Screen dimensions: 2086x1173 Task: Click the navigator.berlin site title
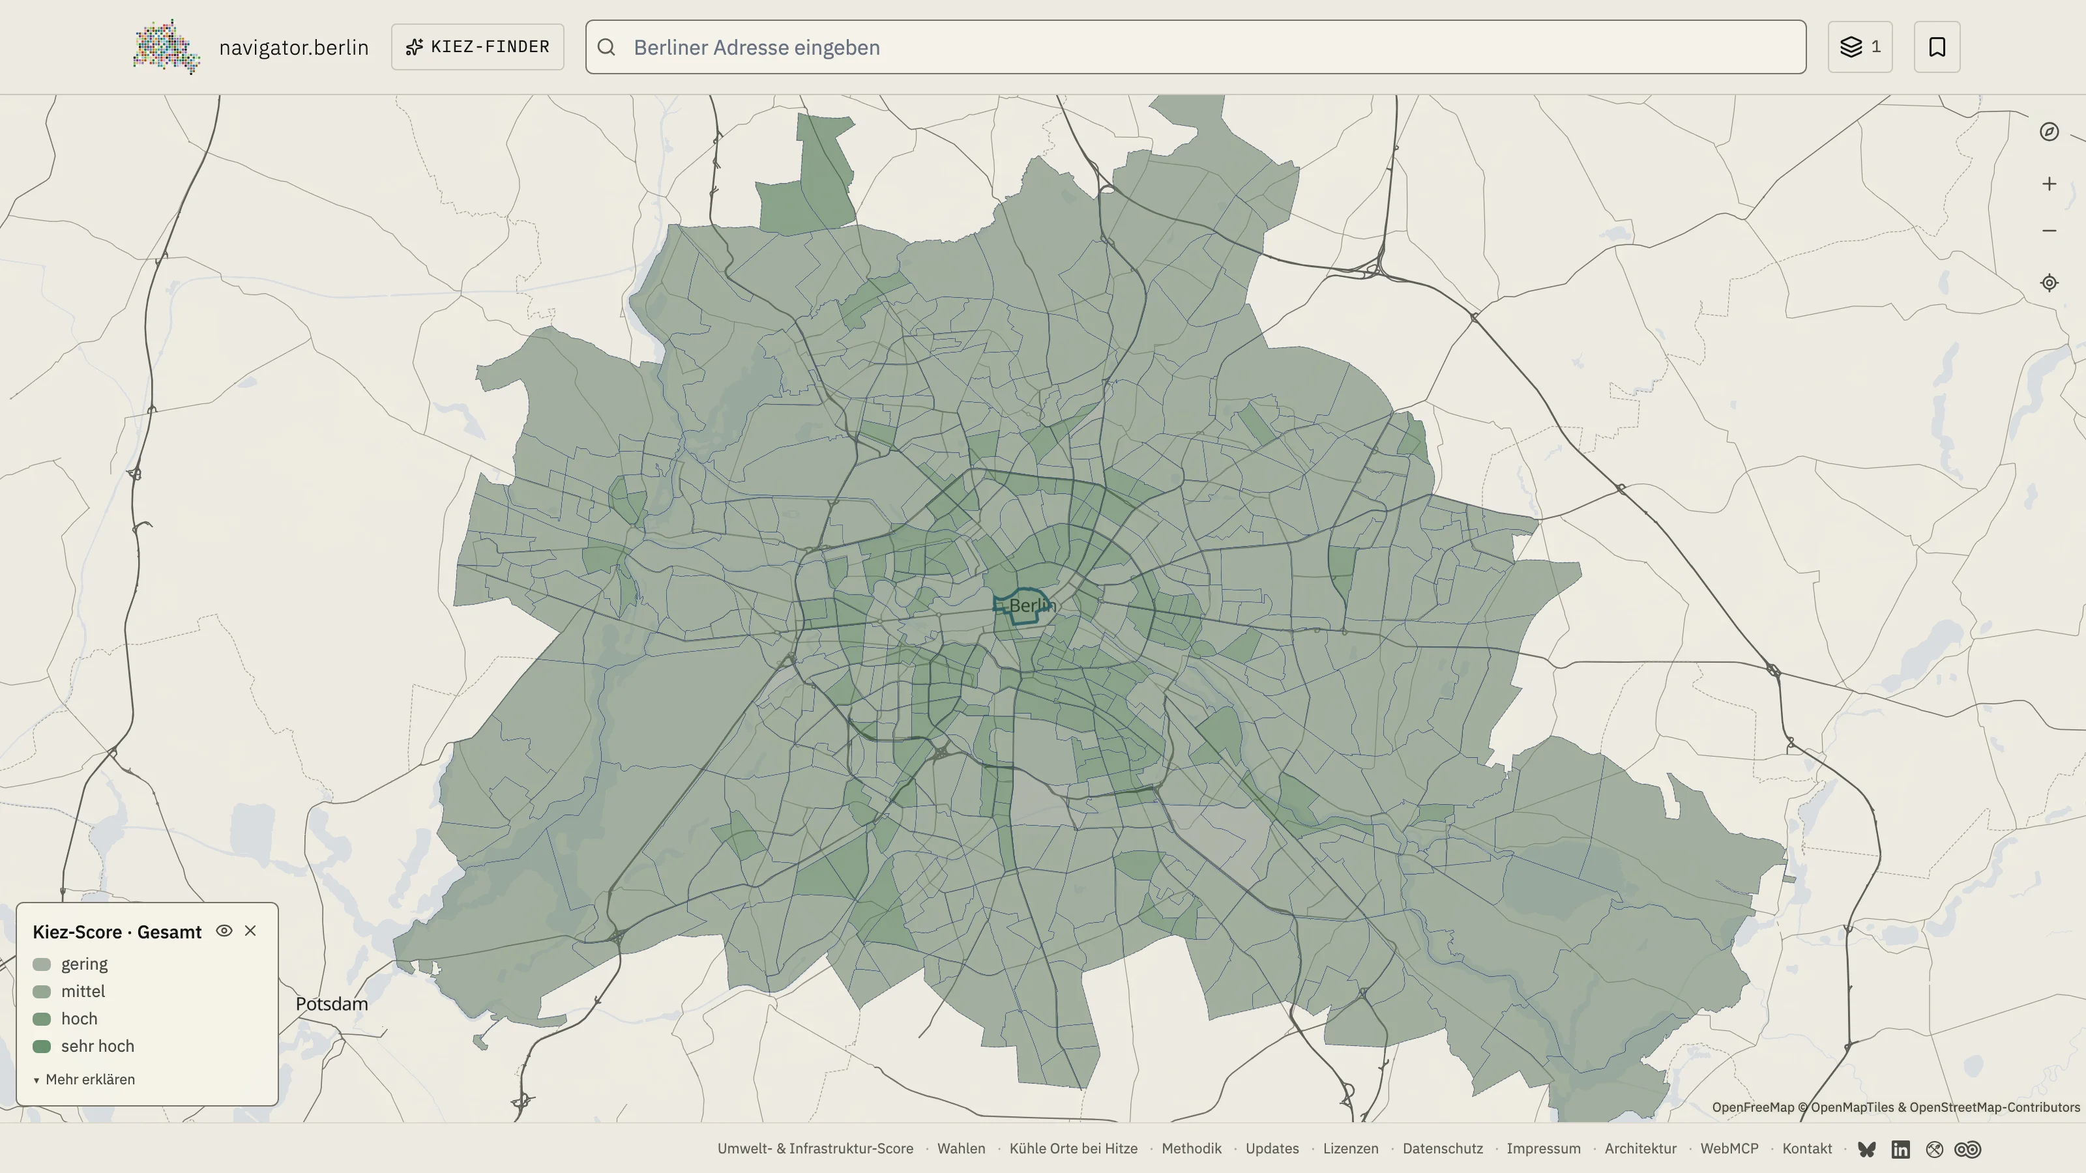(x=294, y=47)
